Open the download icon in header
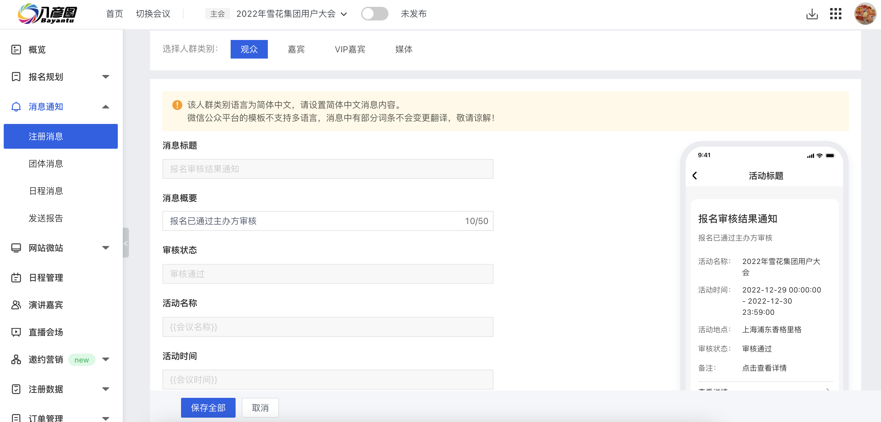 (x=812, y=14)
